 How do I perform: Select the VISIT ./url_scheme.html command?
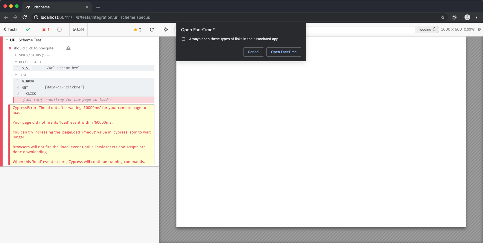[x=84, y=68]
